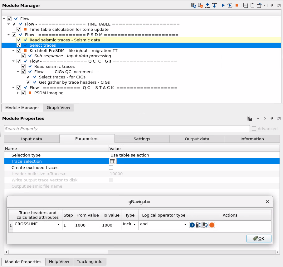Toggle the checkbox beside PSDM imaging
This screenshot has height=267, width=283.
[x=23, y=93]
